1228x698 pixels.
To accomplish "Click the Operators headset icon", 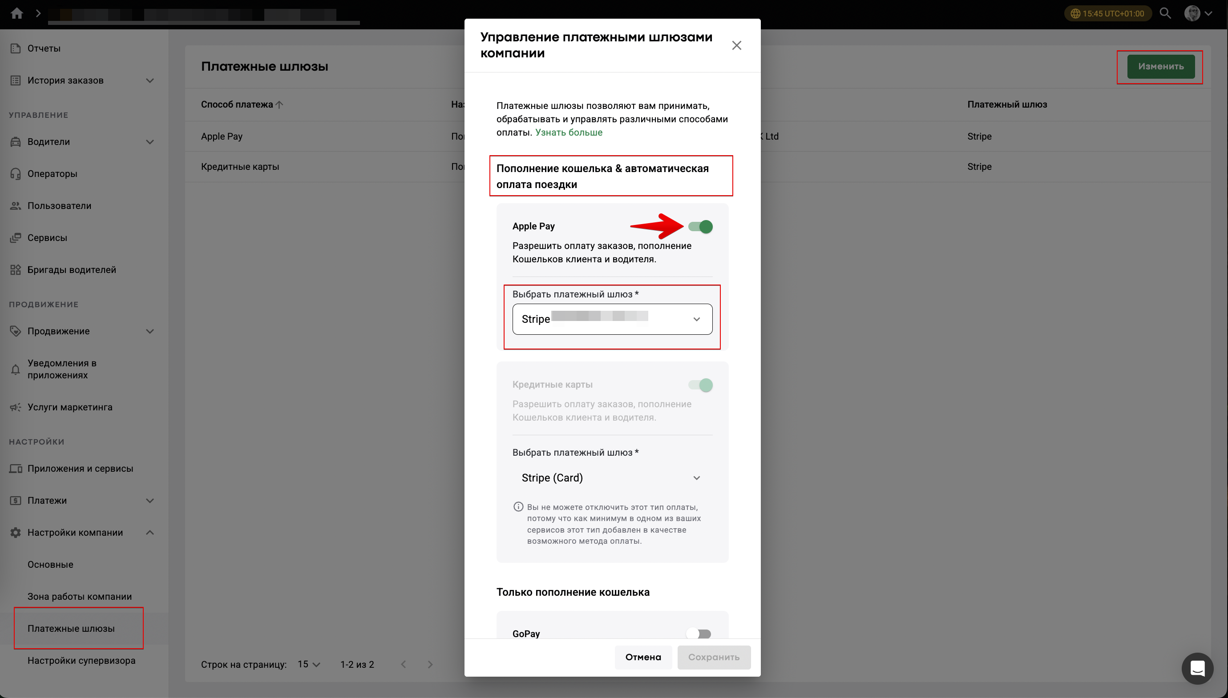I will coord(15,173).
